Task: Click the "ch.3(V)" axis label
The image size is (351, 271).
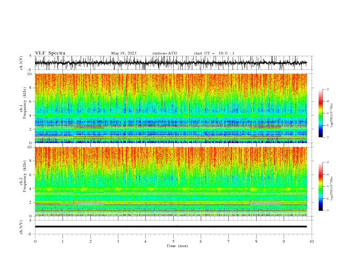Action: (x=21, y=227)
